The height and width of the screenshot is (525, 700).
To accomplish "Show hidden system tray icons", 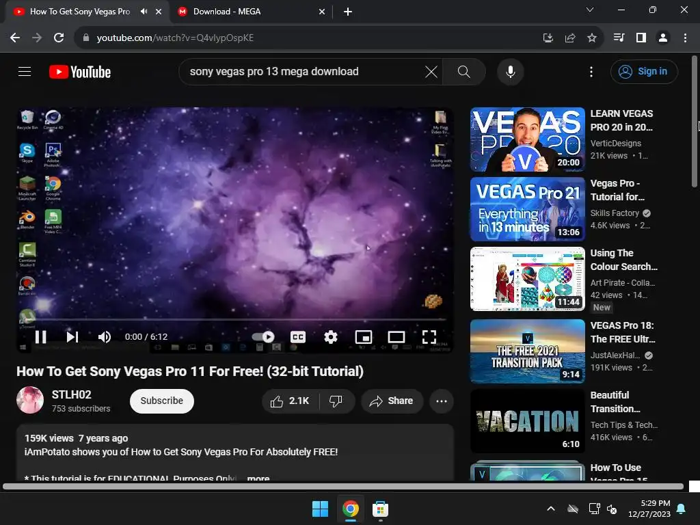I will point(551,509).
